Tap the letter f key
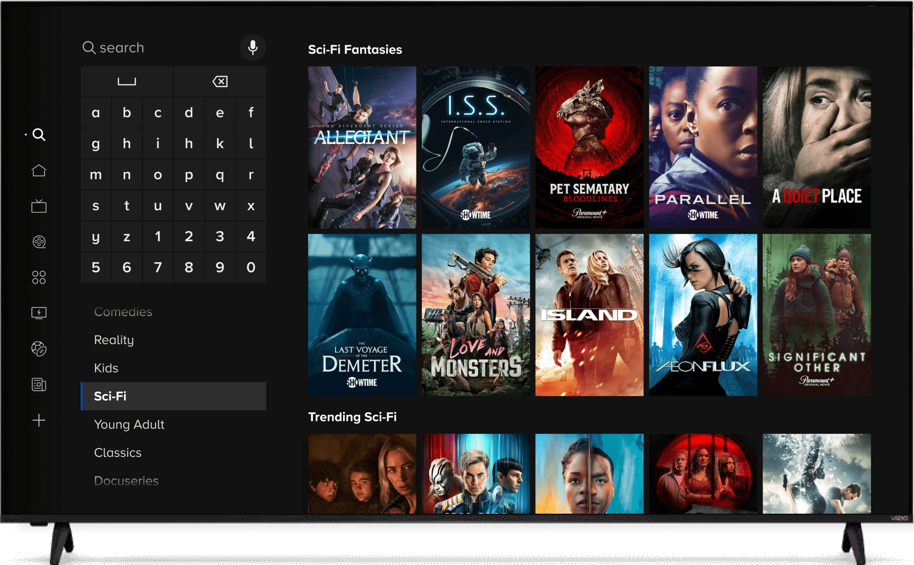 click(x=251, y=113)
